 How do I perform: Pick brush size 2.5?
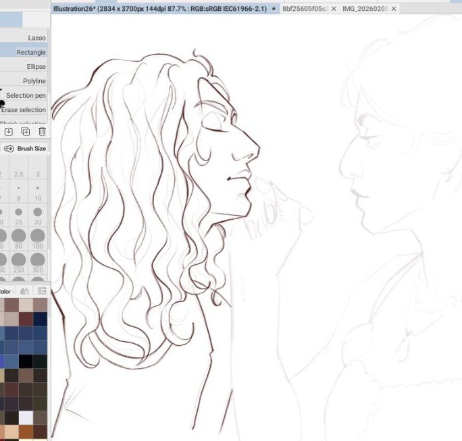coord(18,167)
